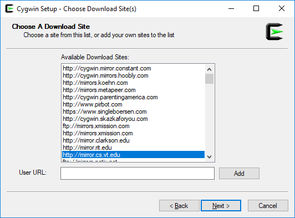Cancel the Cygwin setup

point(268,206)
